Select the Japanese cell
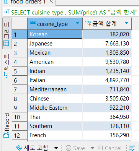Image resolution: width=139 pixels, height=151 pixels. coord(55,44)
